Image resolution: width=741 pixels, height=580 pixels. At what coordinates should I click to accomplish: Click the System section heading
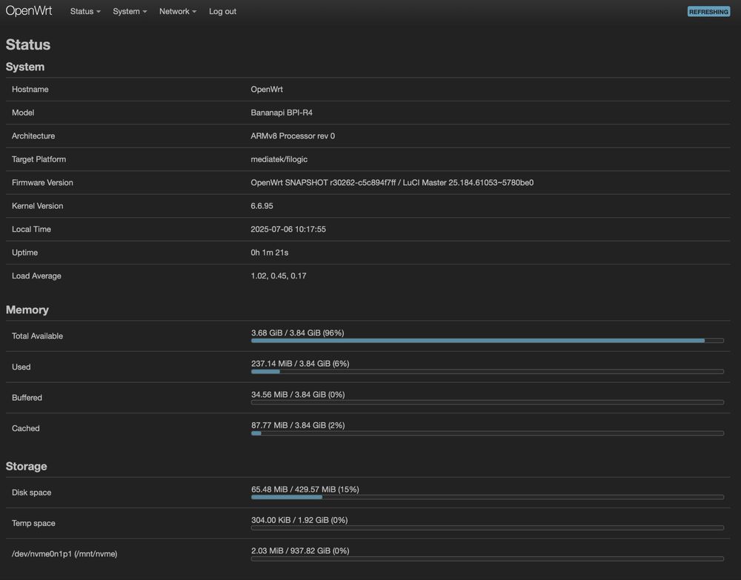point(25,67)
